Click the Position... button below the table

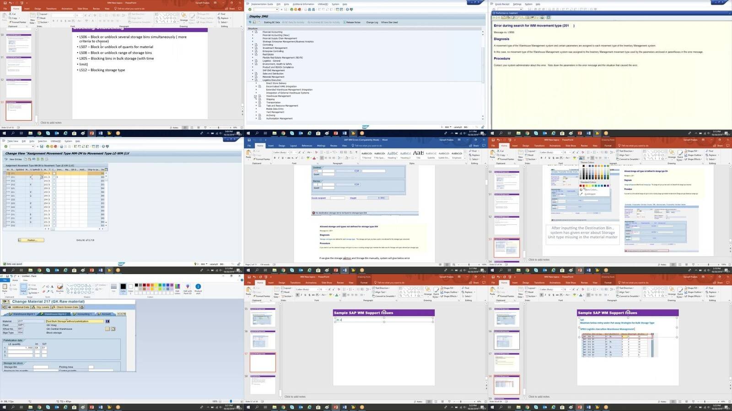coord(31,240)
